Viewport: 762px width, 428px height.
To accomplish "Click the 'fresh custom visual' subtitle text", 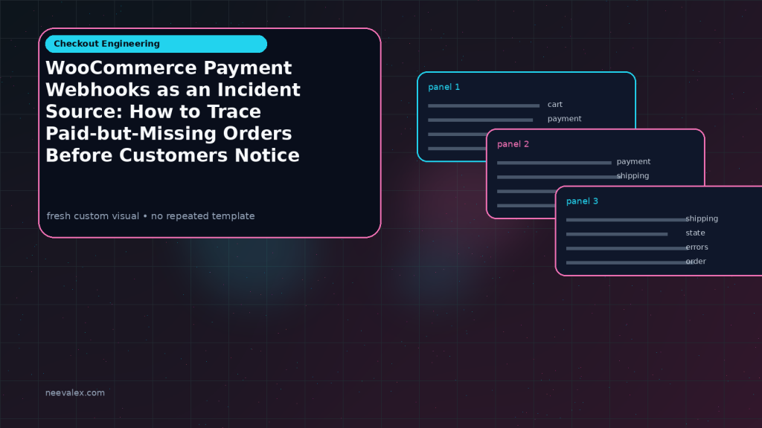I will pyautogui.click(x=150, y=216).
